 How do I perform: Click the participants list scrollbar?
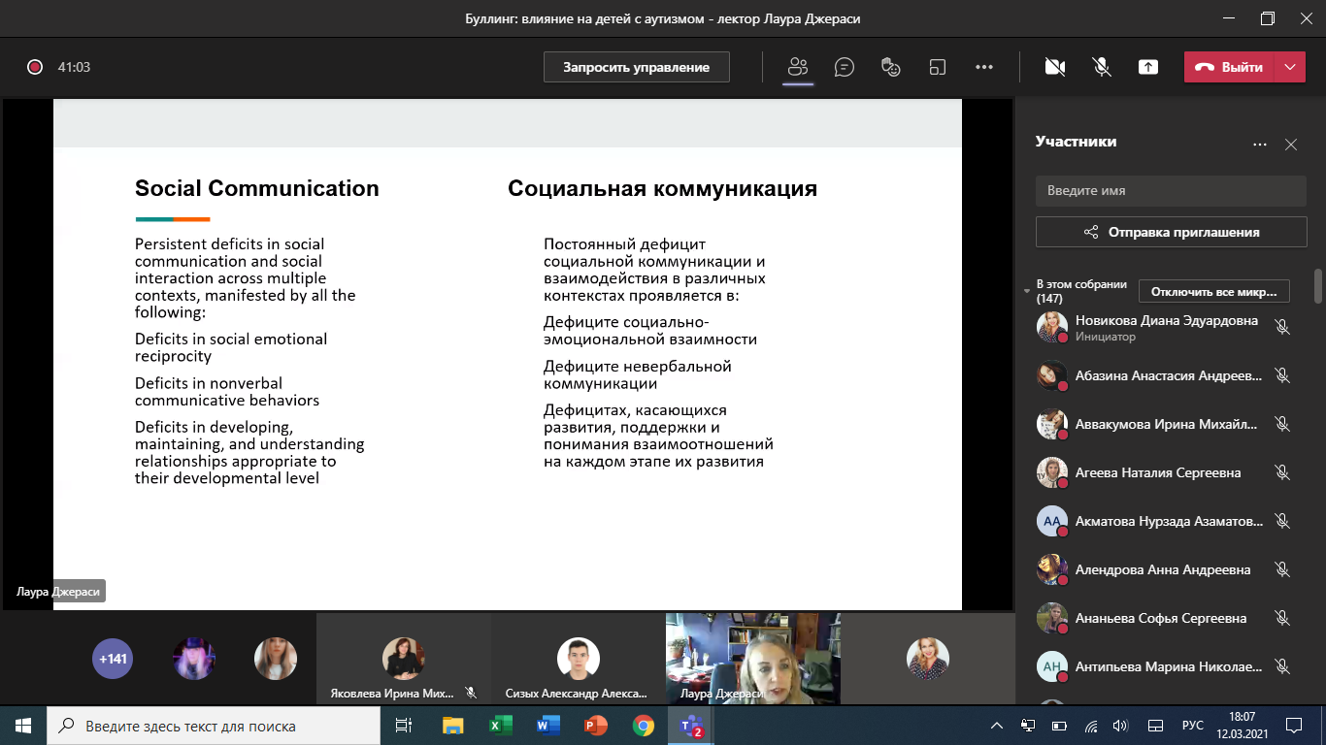tap(1317, 287)
